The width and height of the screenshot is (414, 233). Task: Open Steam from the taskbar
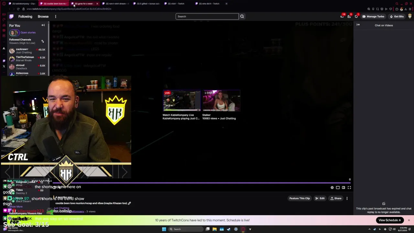[x=229, y=229]
